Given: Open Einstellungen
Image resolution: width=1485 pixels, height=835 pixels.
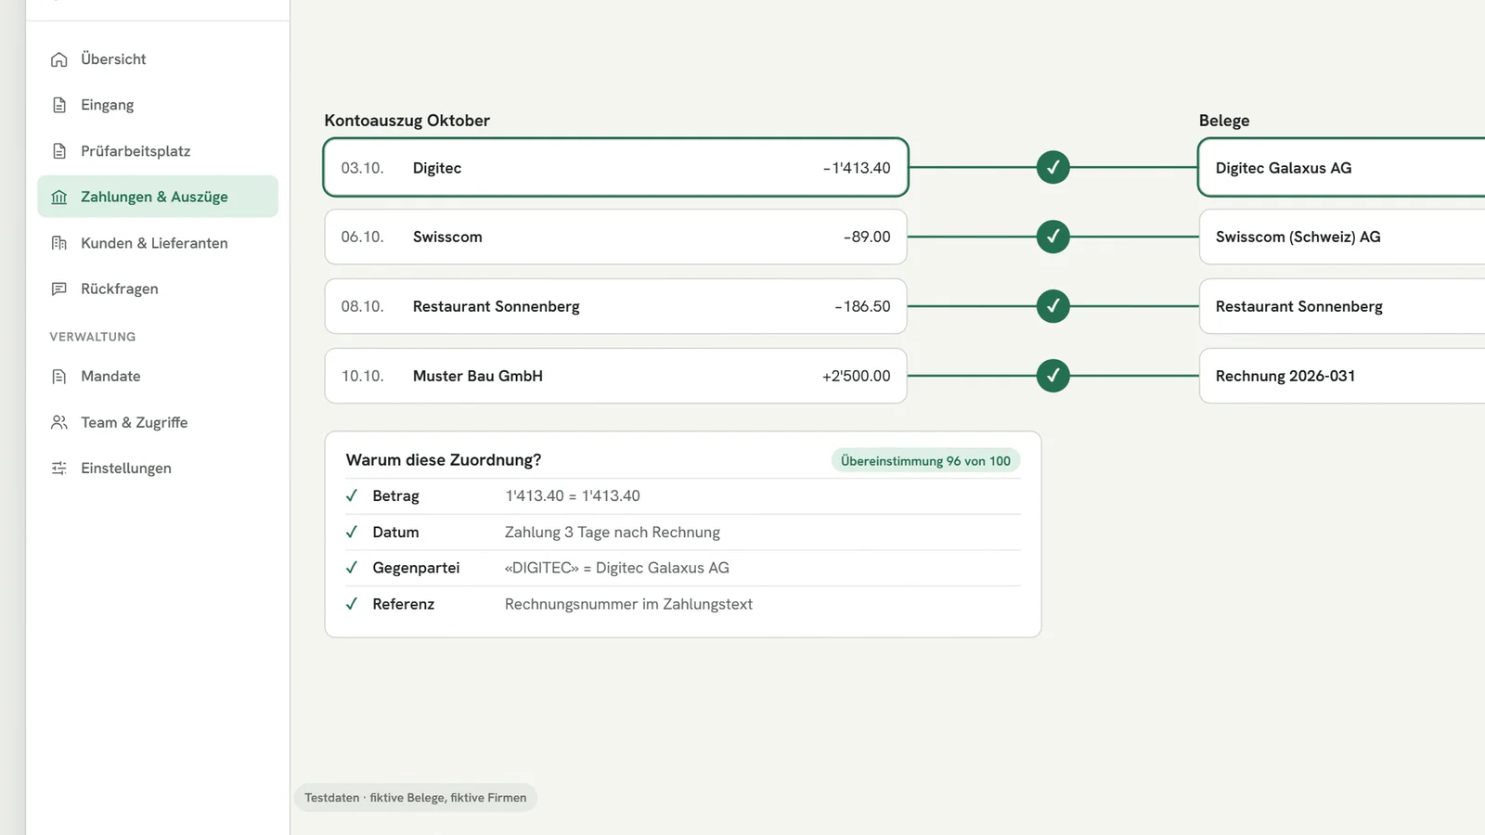Looking at the screenshot, I should (x=158, y=469).
